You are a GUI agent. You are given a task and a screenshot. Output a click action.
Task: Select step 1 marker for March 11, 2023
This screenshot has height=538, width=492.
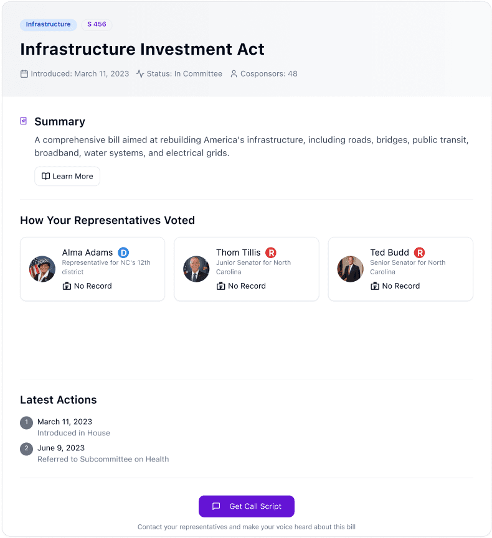point(26,423)
